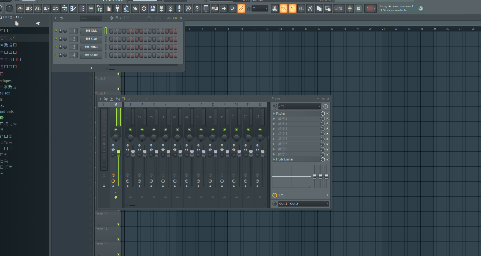Click the main pitch knob at top left
This screenshot has width=481, height=256.
9,8
